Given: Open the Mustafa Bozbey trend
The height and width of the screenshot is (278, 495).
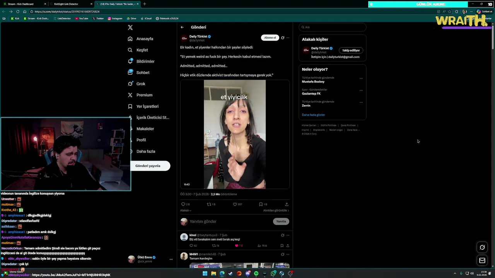Looking at the screenshot, I should tap(313, 82).
